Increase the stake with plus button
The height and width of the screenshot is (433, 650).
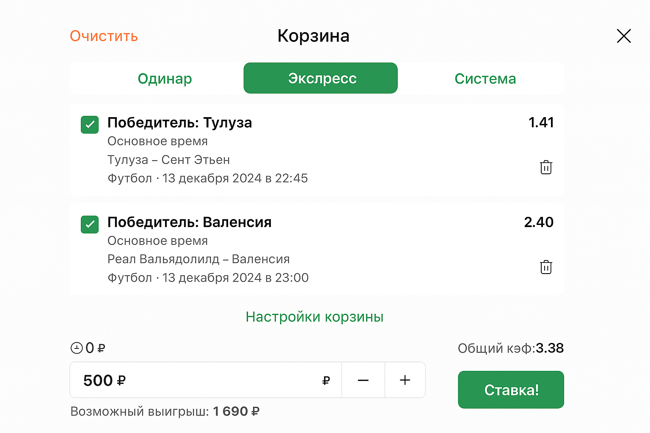[405, 380]
